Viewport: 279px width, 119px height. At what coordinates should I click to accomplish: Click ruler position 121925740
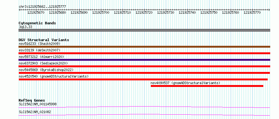pos(187,13)
